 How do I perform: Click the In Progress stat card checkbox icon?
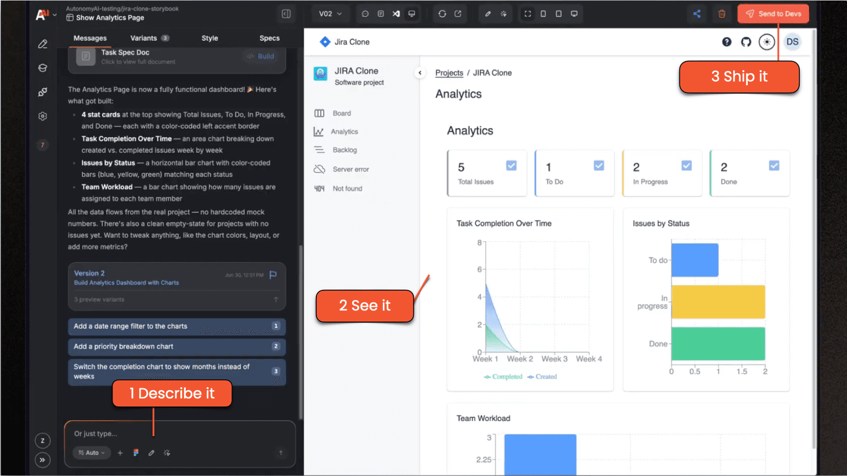(x=687, y=166)
